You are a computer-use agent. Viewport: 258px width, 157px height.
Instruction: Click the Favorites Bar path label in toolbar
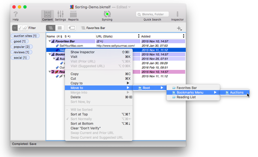(x=96, y=28)
